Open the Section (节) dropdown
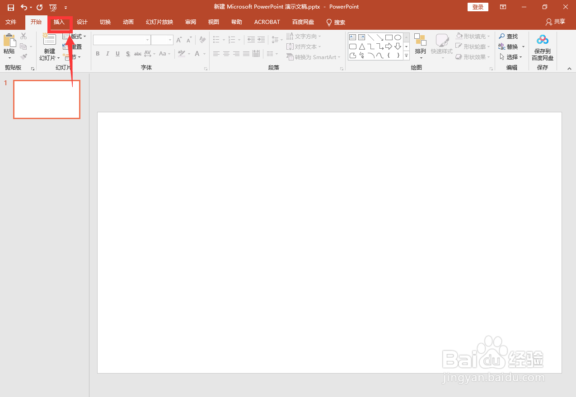Screen dimensions: 576x397 pos(72,57)
